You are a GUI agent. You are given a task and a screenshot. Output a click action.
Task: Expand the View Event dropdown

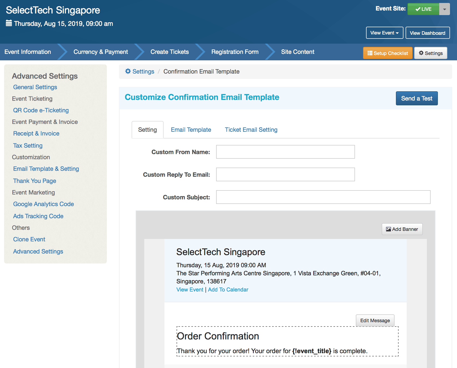point(385,33)
